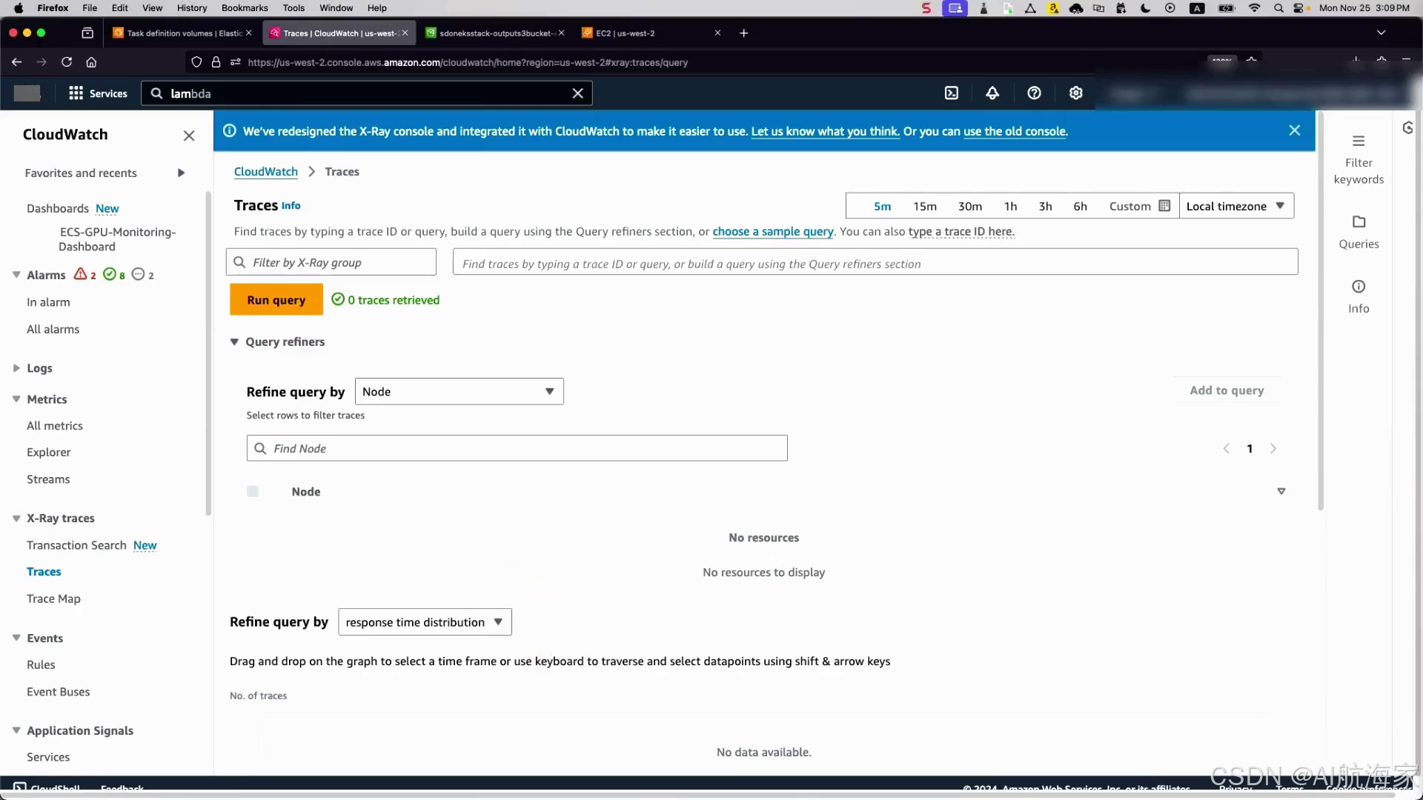Image resolution: width=1423 pixels, height=800 pixels.
Task: Clear the lambda search text
Action: (577, 93)
